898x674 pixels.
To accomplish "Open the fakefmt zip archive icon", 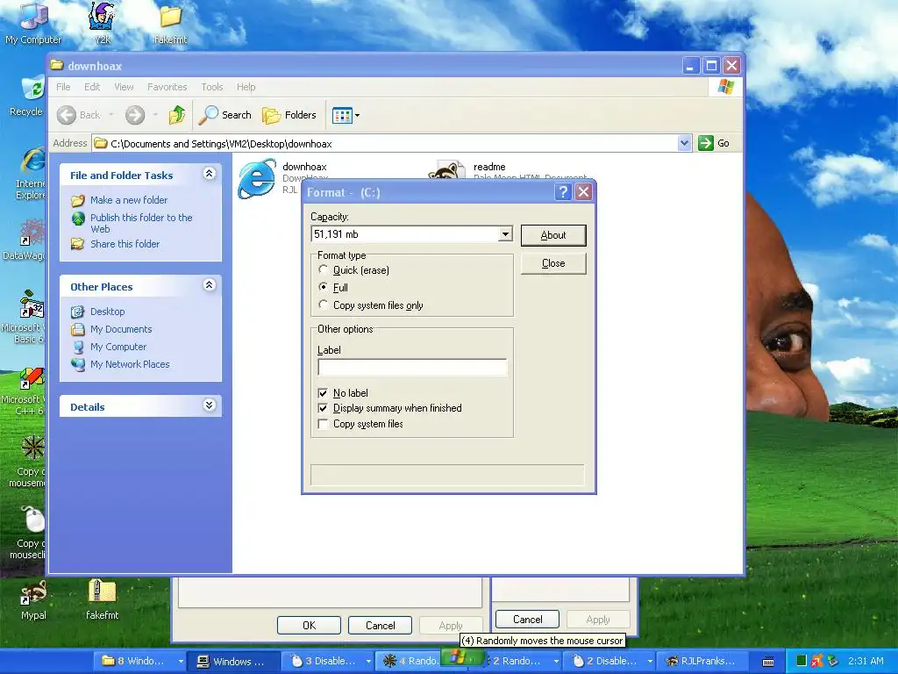I will click(x=102, y=599).
